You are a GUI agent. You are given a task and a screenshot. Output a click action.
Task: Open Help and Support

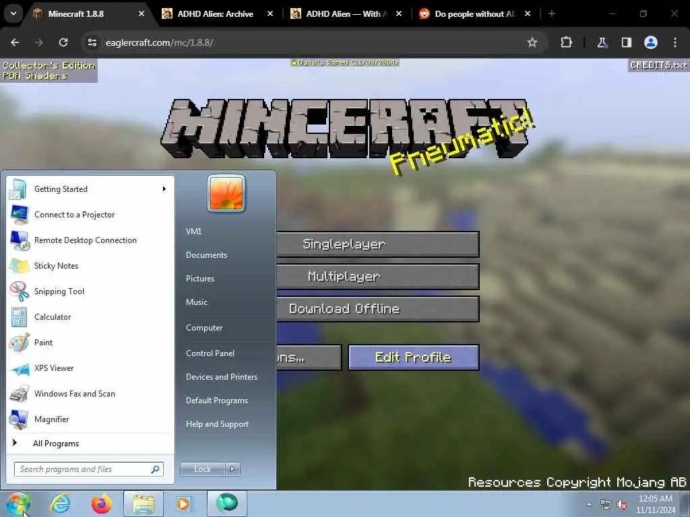pyautogui.click(x=218, y=424)
